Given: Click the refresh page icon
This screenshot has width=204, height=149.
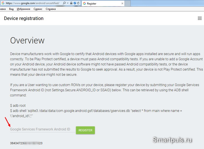Looking at the screenshot, I should pos(78,3).
